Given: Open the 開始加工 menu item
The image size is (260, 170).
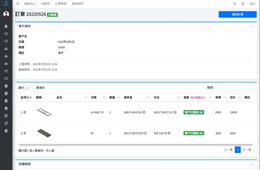Looking at the screenshot, I should pos(30,3).
